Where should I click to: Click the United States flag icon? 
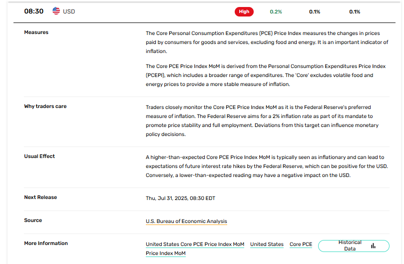click(x=56, y=11)
